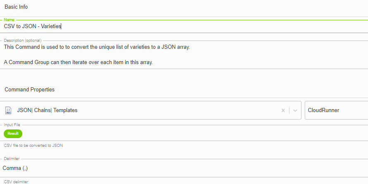Open the Comma (,) delimiter dropdown
This screenshot has width=368, height=184.
tap(184, 168)
